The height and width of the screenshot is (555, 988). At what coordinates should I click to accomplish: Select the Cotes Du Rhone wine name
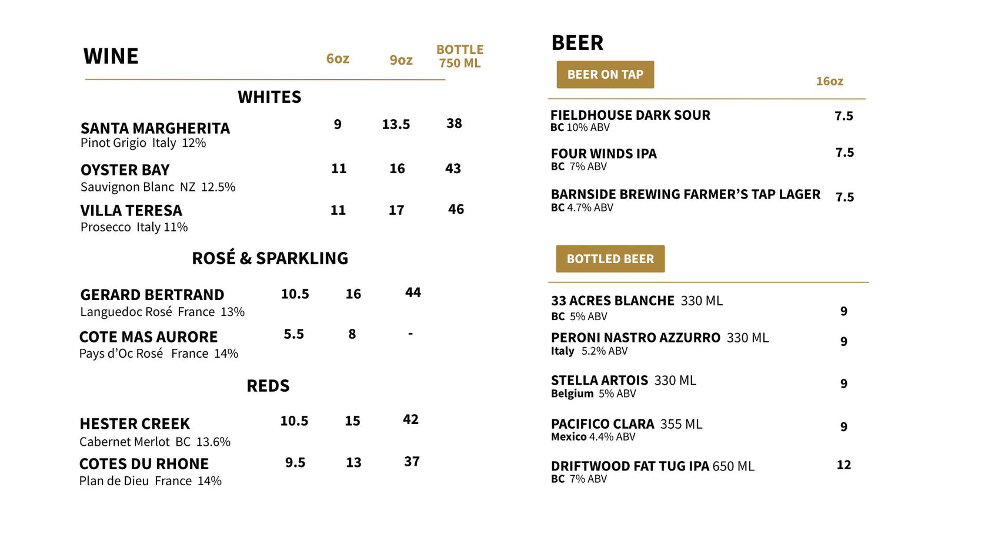144,464
